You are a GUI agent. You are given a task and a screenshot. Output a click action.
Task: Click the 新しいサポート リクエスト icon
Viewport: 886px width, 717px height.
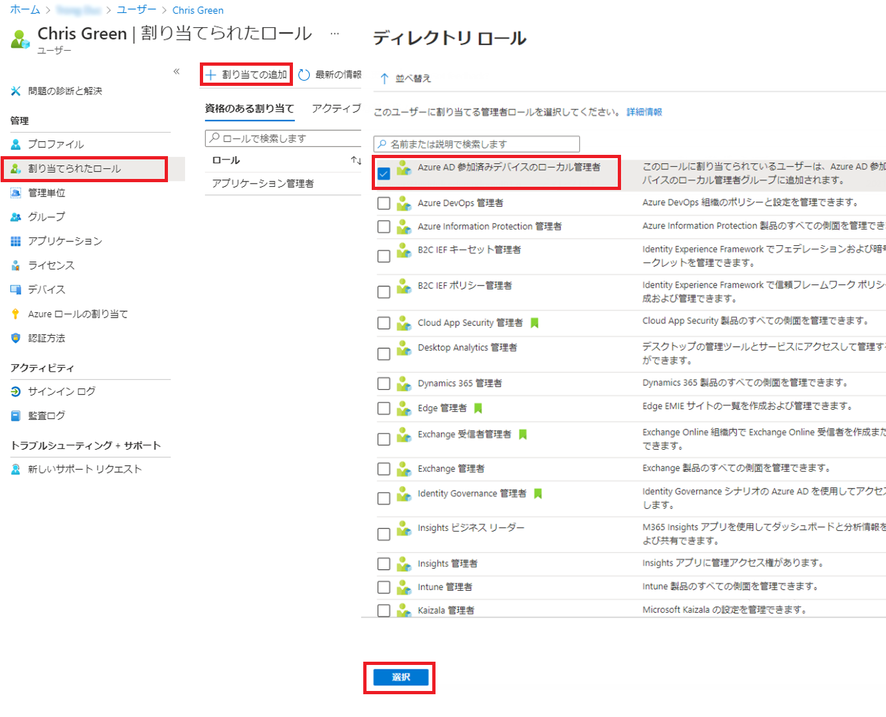click(16, 469)
